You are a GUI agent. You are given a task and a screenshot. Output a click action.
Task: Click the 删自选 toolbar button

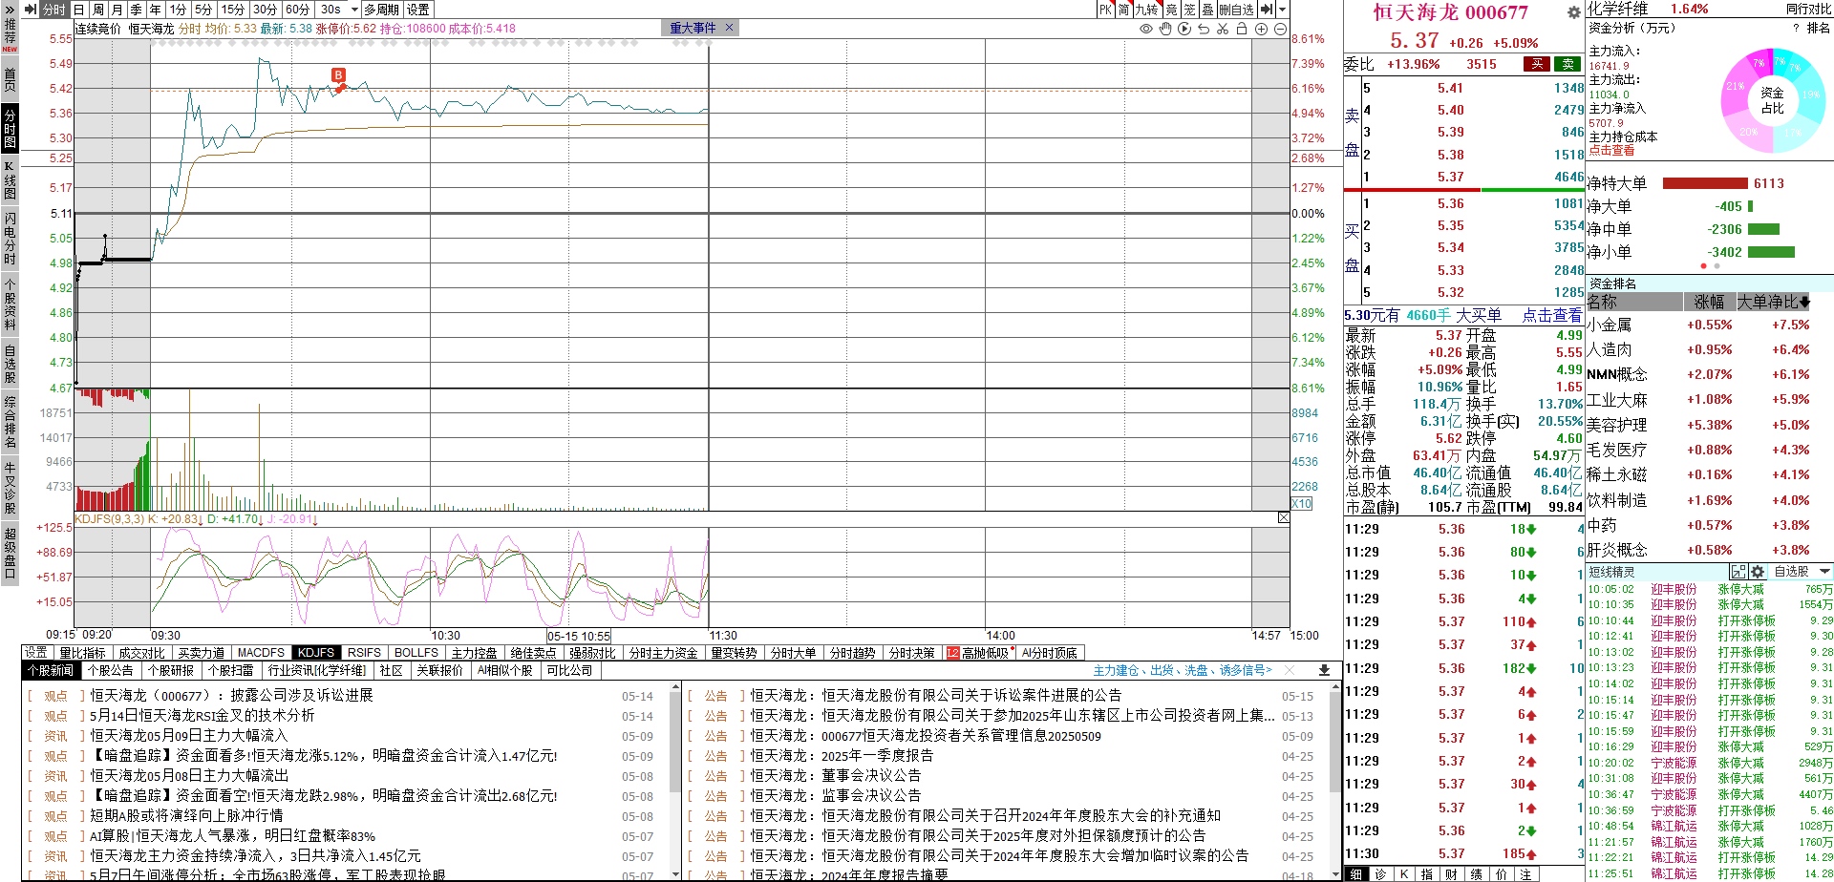coord(1236,10)
